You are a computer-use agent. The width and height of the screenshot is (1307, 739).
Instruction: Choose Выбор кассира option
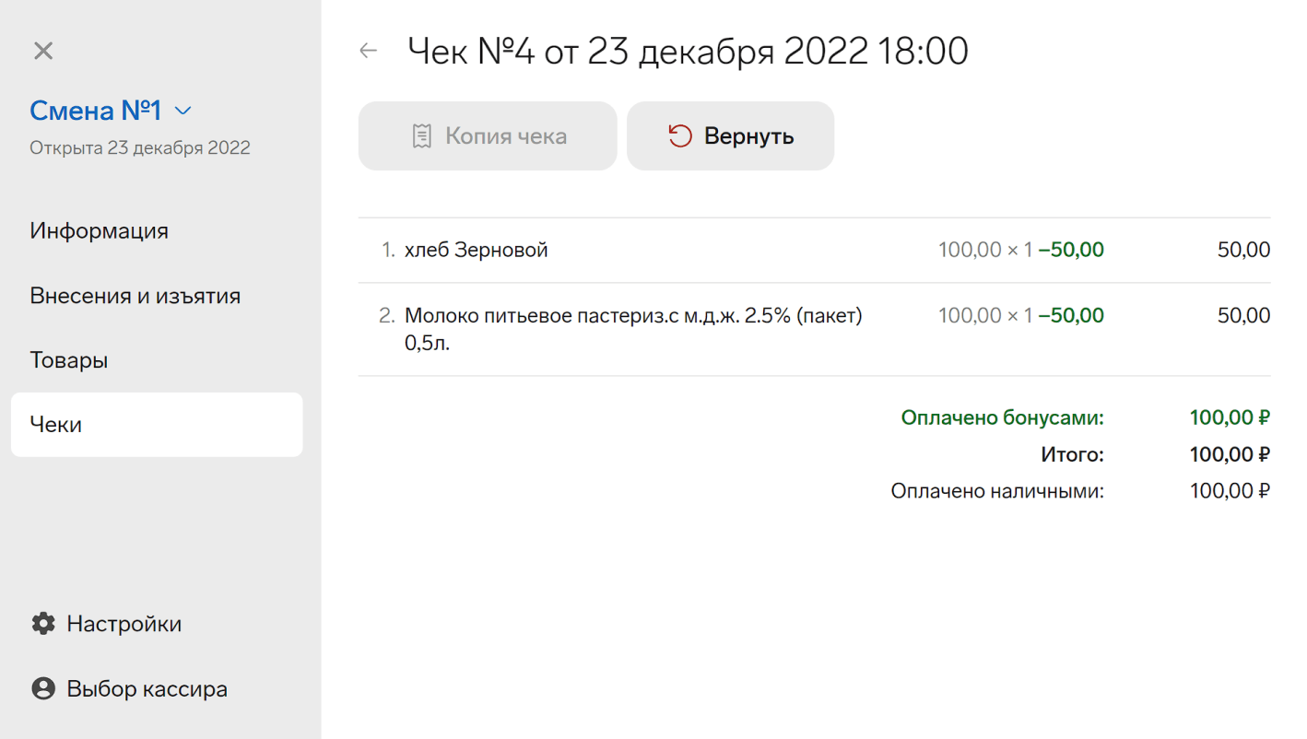(147, 689)
